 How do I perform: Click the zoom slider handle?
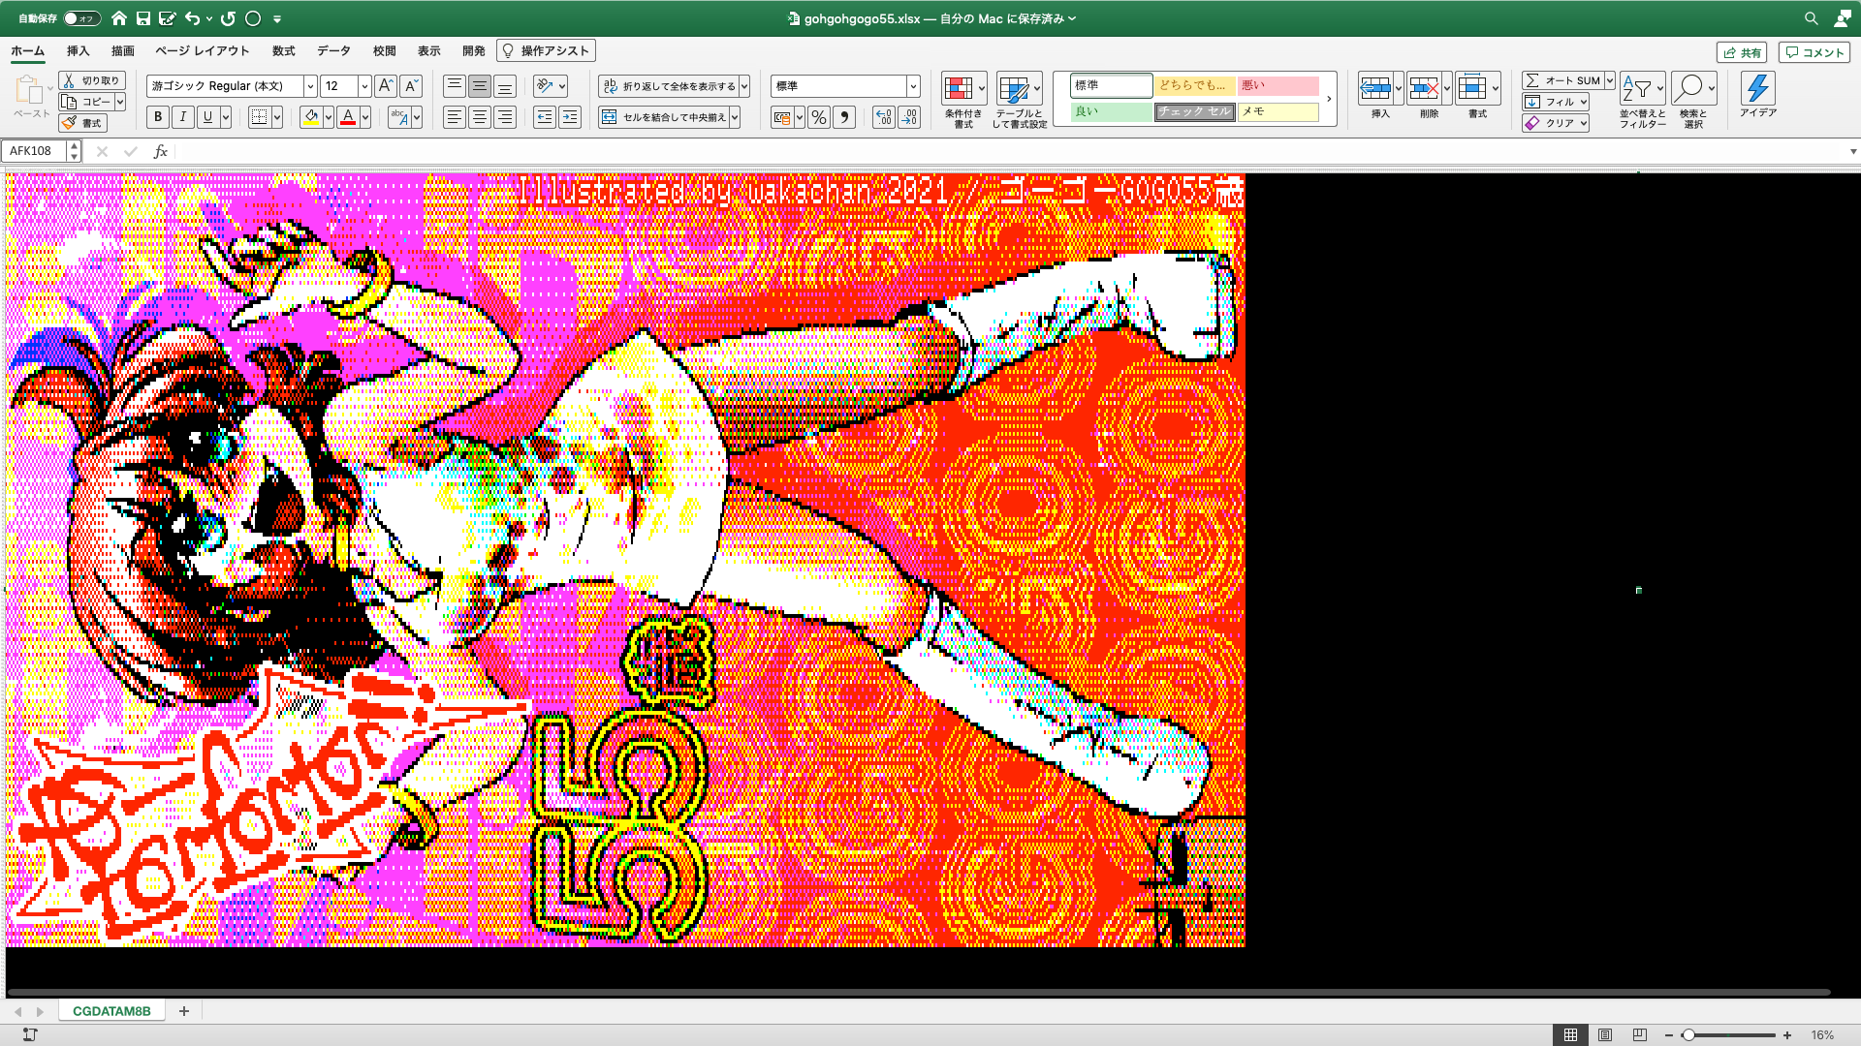click(1688, 1035)
